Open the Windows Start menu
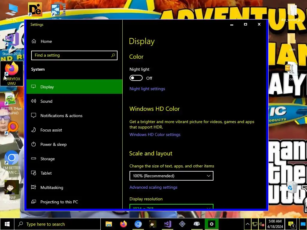 (x=7, y=224)
